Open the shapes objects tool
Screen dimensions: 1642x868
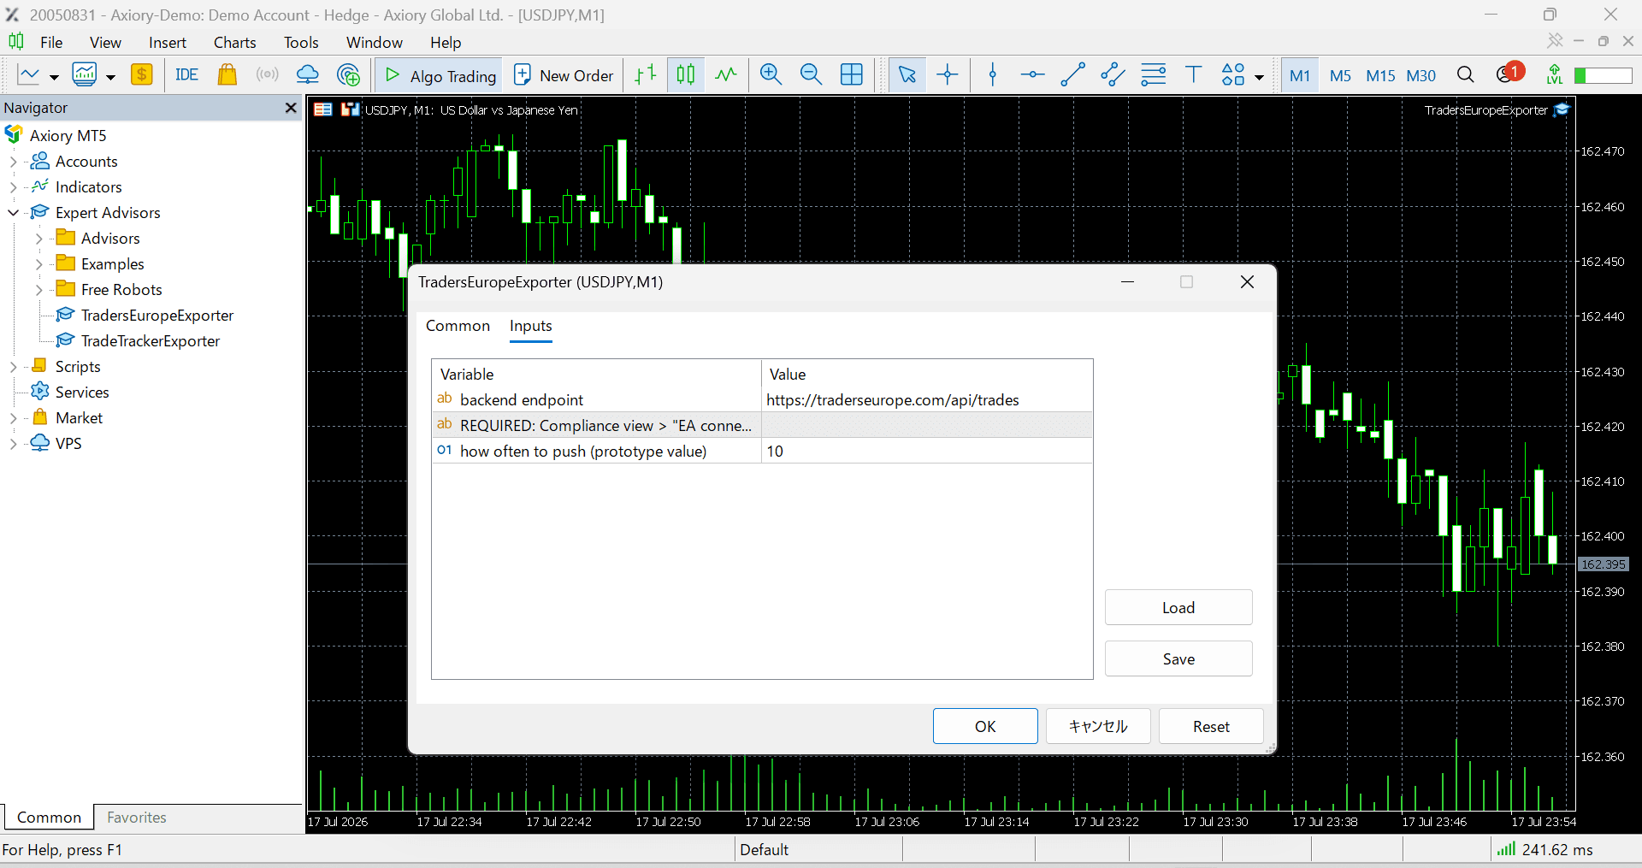coord(1233,75)
